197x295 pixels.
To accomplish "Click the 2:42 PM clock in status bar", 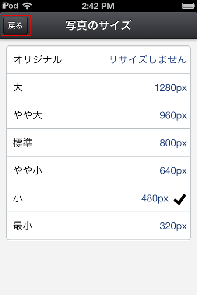I will click(98, 6).
